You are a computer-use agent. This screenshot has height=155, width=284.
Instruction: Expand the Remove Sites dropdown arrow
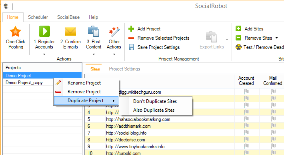click(x=276, y=38)
